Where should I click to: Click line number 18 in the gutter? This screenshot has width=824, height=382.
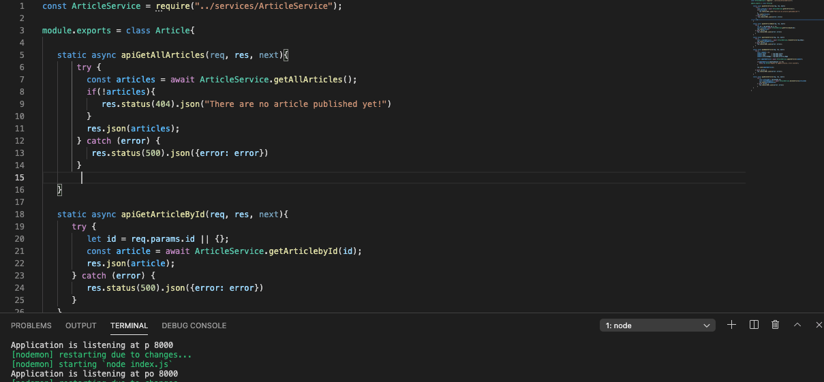20,214
